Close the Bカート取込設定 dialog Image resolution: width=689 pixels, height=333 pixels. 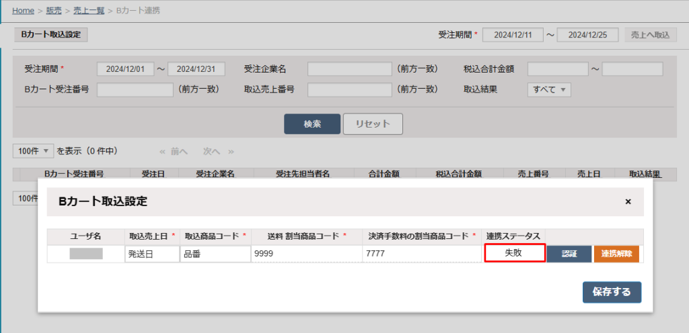[x=628, y=201]
